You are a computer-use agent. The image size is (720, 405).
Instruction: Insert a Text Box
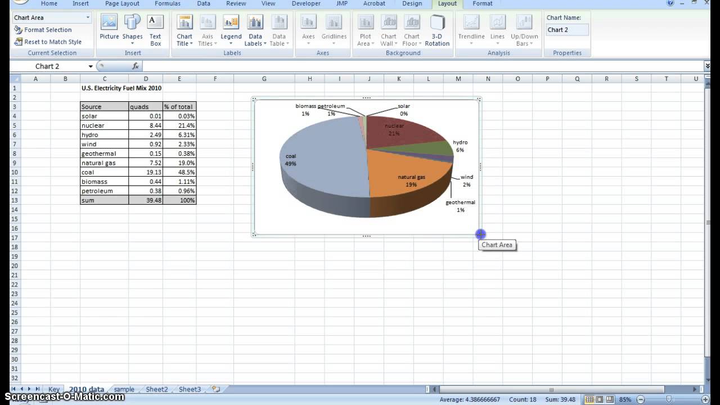[155, 30]
